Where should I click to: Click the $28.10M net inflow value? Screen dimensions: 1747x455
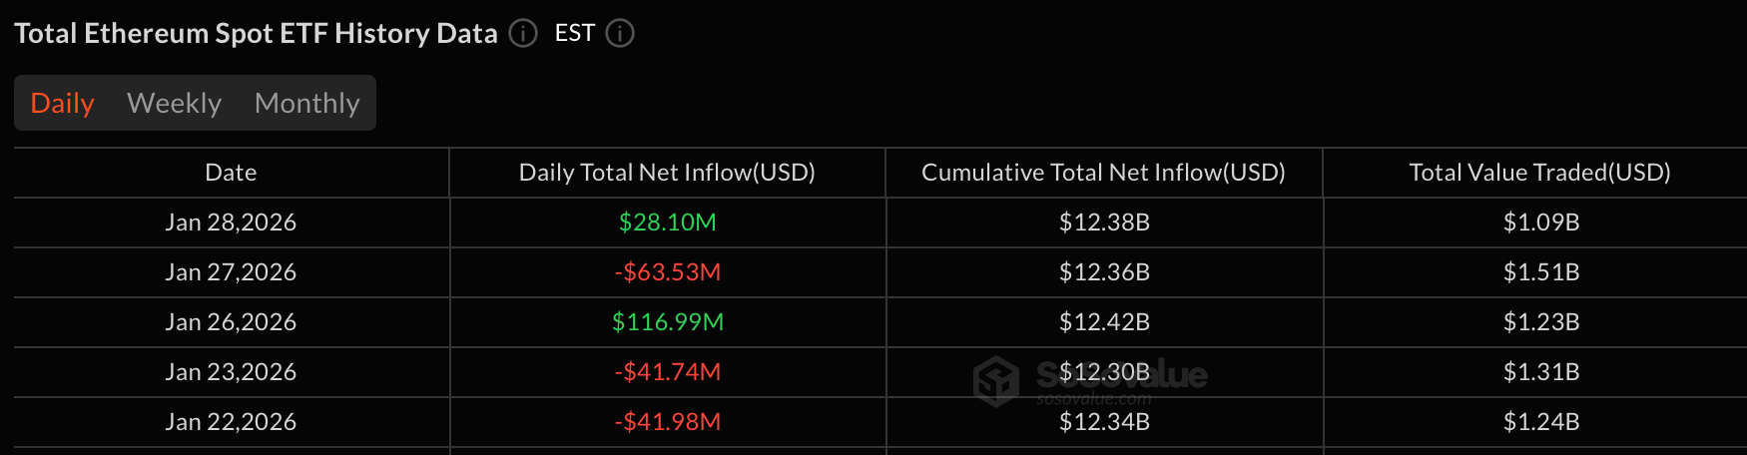[667, 223]
